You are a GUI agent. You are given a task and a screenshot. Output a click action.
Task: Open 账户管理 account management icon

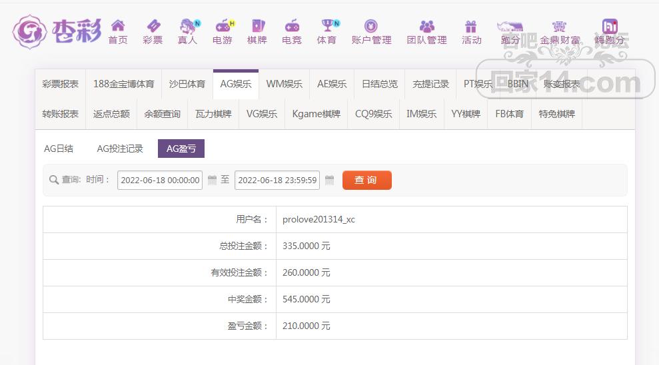[371, 26]
